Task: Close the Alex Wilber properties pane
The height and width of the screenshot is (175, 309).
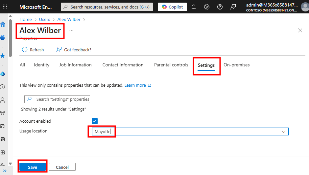Action: pos(300,30)
